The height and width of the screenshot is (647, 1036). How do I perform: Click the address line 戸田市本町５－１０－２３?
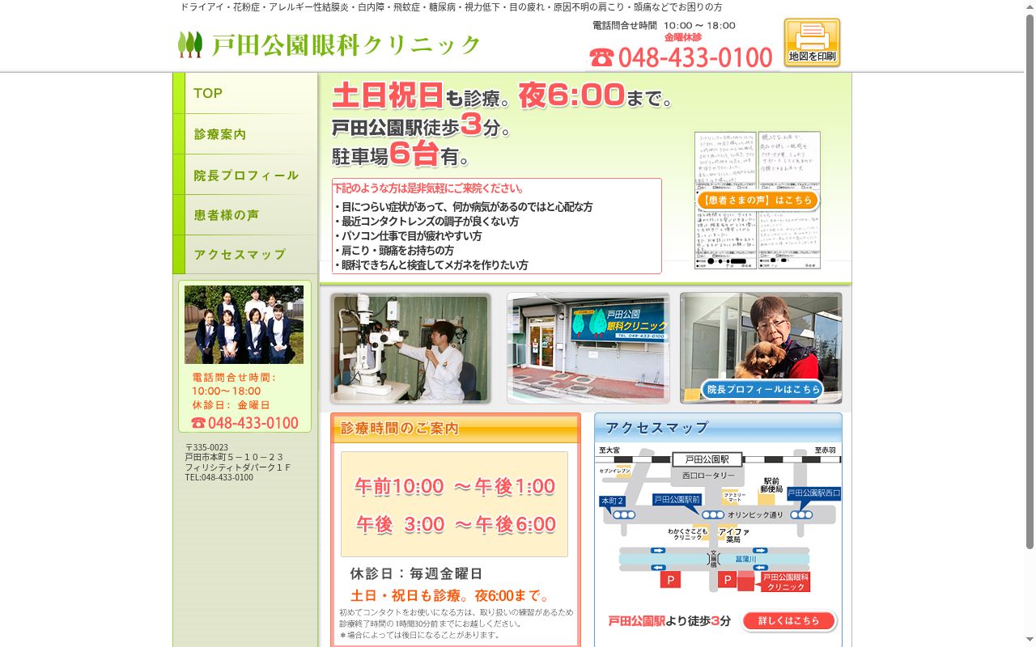(235, 457)
